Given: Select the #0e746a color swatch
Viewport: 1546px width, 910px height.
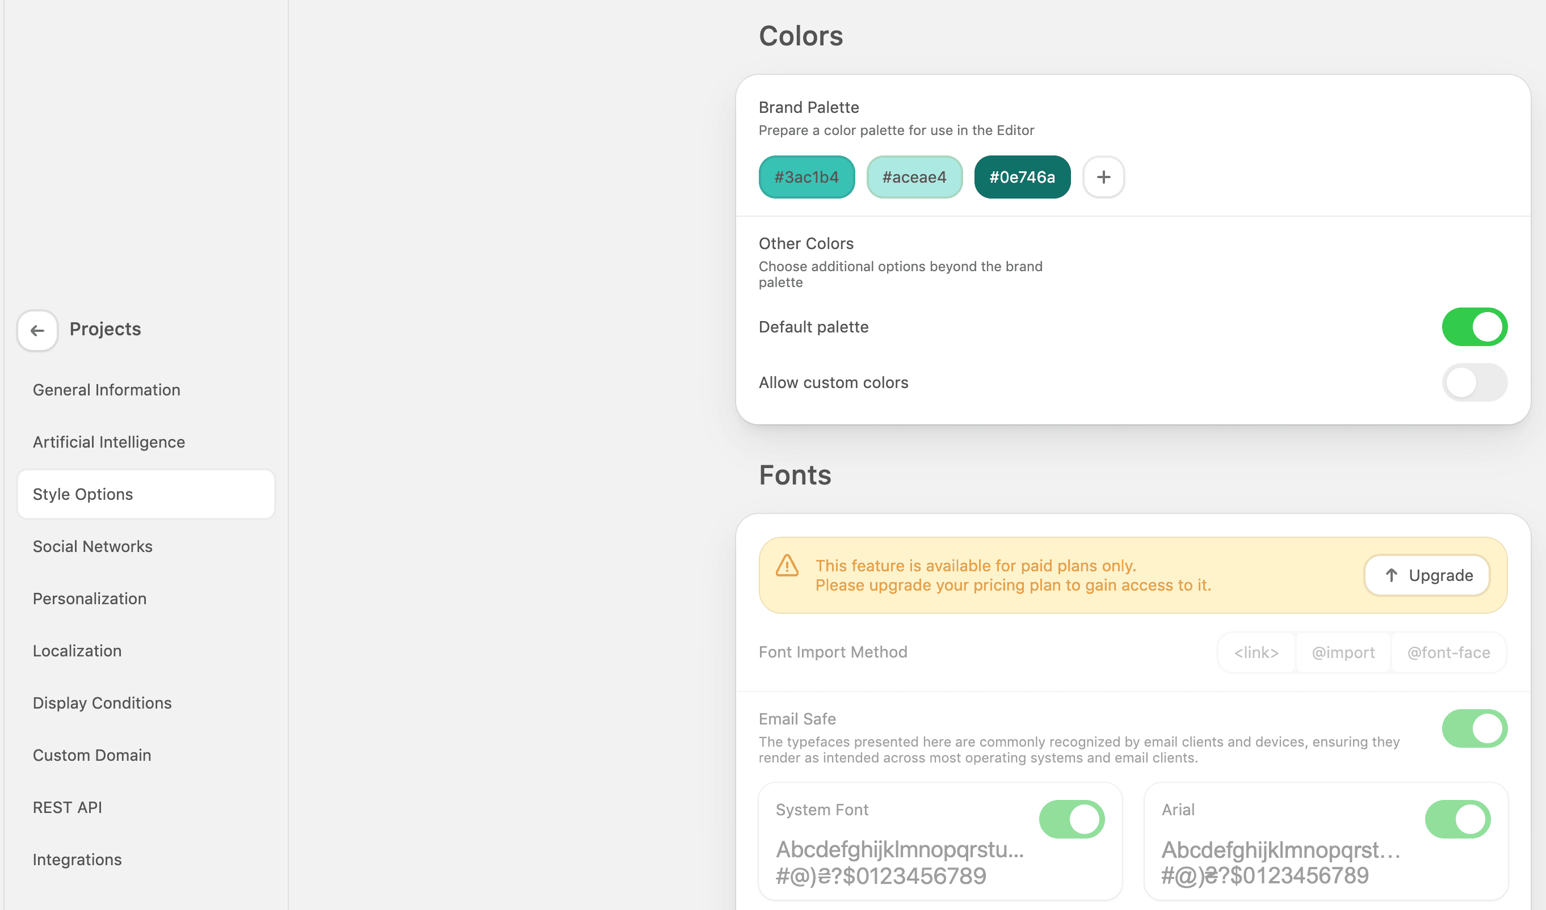Looking at the screenshot, I should (x=1022, y=177).
